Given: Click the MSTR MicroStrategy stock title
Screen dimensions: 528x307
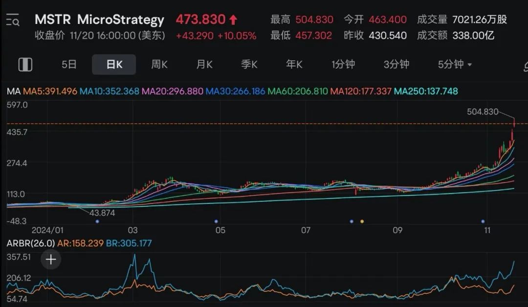Looking at the screenshot, I should click(100, 20).
